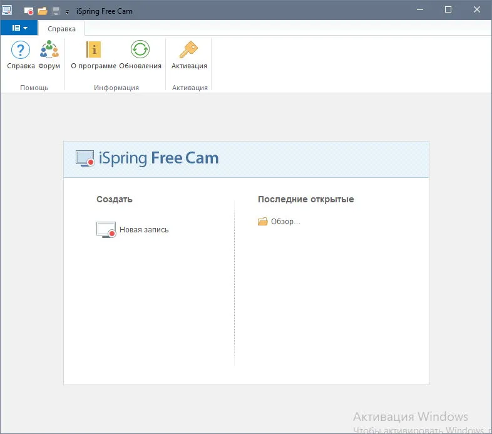492x434 pixels.
Task: Click the save disk icon in quick access toolbar
Action: 56,11
